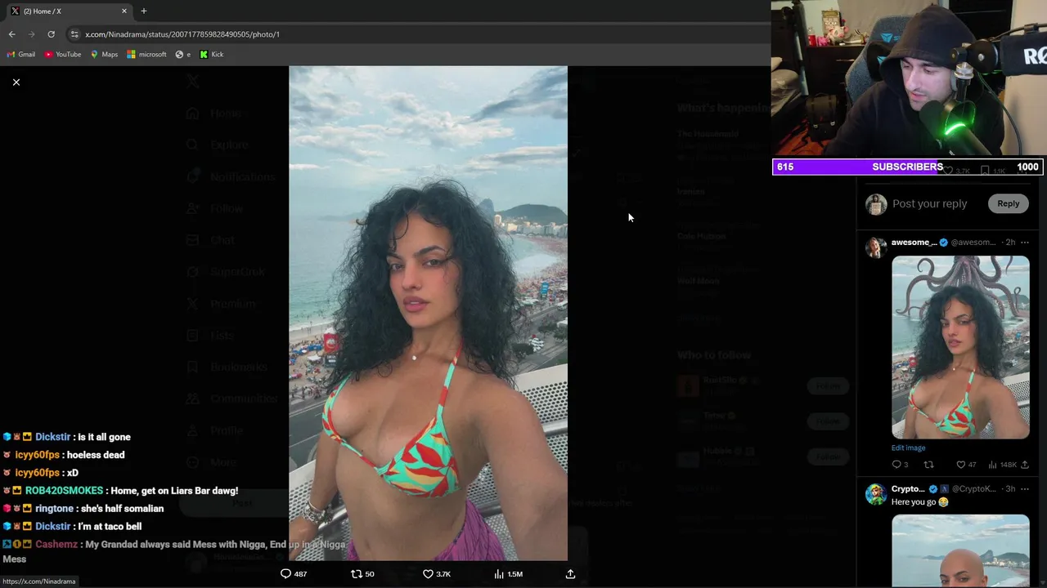This screenshot has height=588, width=1047.
Task: Go back using the browser back arrow
Action: click(11, 34)
